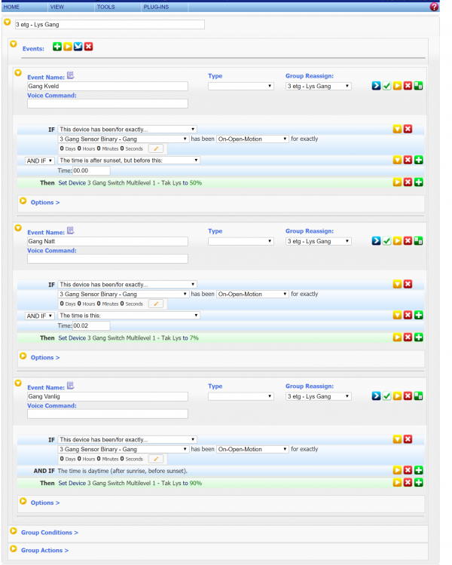Add an action with green plus on the 50% Then row
Image resolution: width=452 pixels, height=565 pixels.
418,182
